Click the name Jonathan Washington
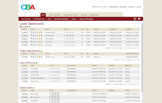The image size is (162, 103). pyautogui.click(x=37, y=78)
